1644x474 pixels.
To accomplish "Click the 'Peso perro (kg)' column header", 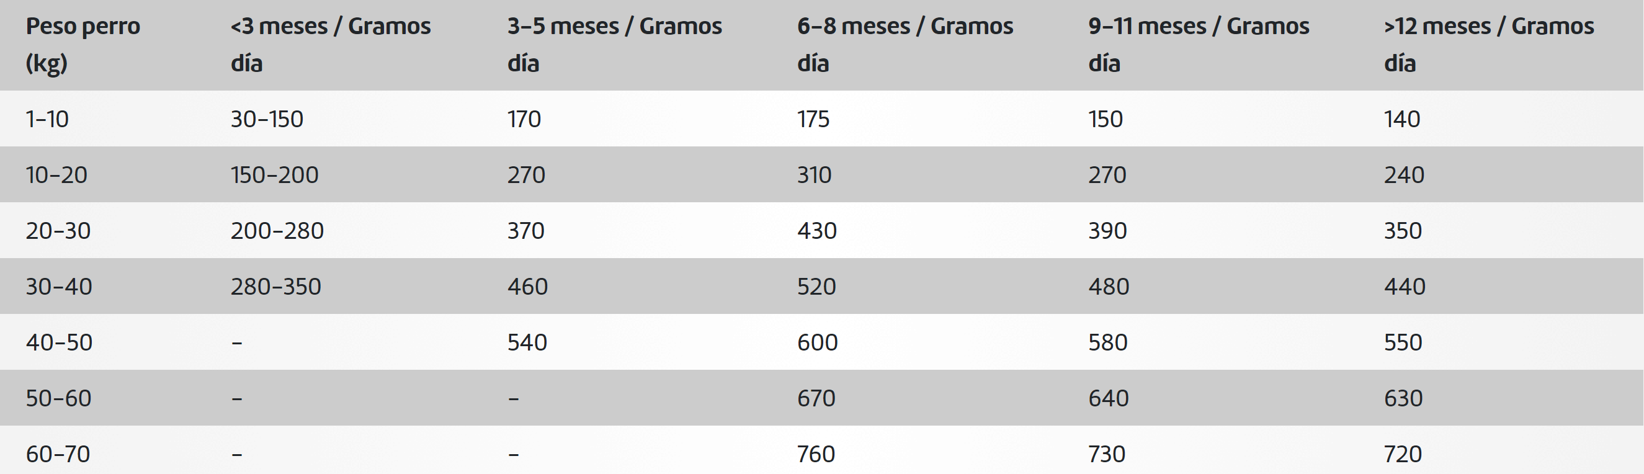I will pyautogui.click(x=83, y=45).
